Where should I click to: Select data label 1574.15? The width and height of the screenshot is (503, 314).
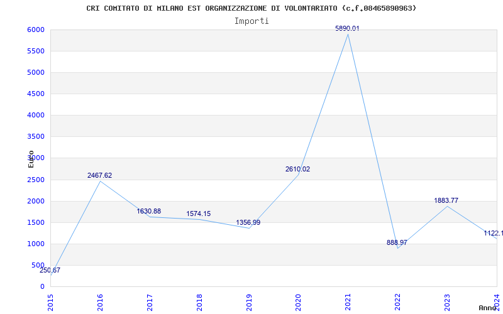tap(199, 214)
